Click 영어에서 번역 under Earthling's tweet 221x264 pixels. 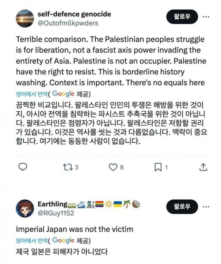pos(32,240)
